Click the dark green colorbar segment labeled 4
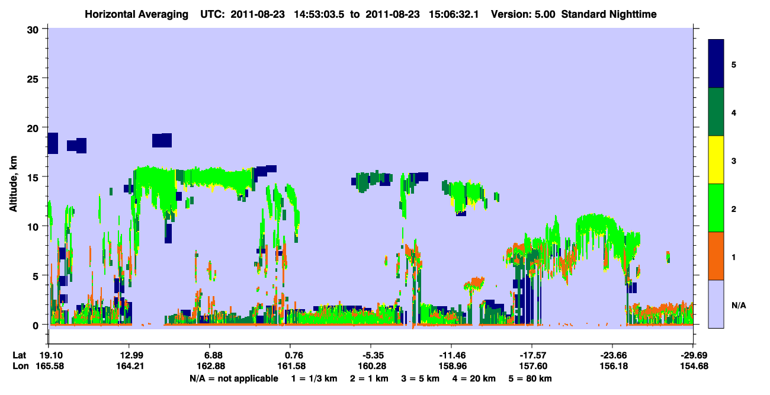770x395 pixels. click(x=716, y=112)
